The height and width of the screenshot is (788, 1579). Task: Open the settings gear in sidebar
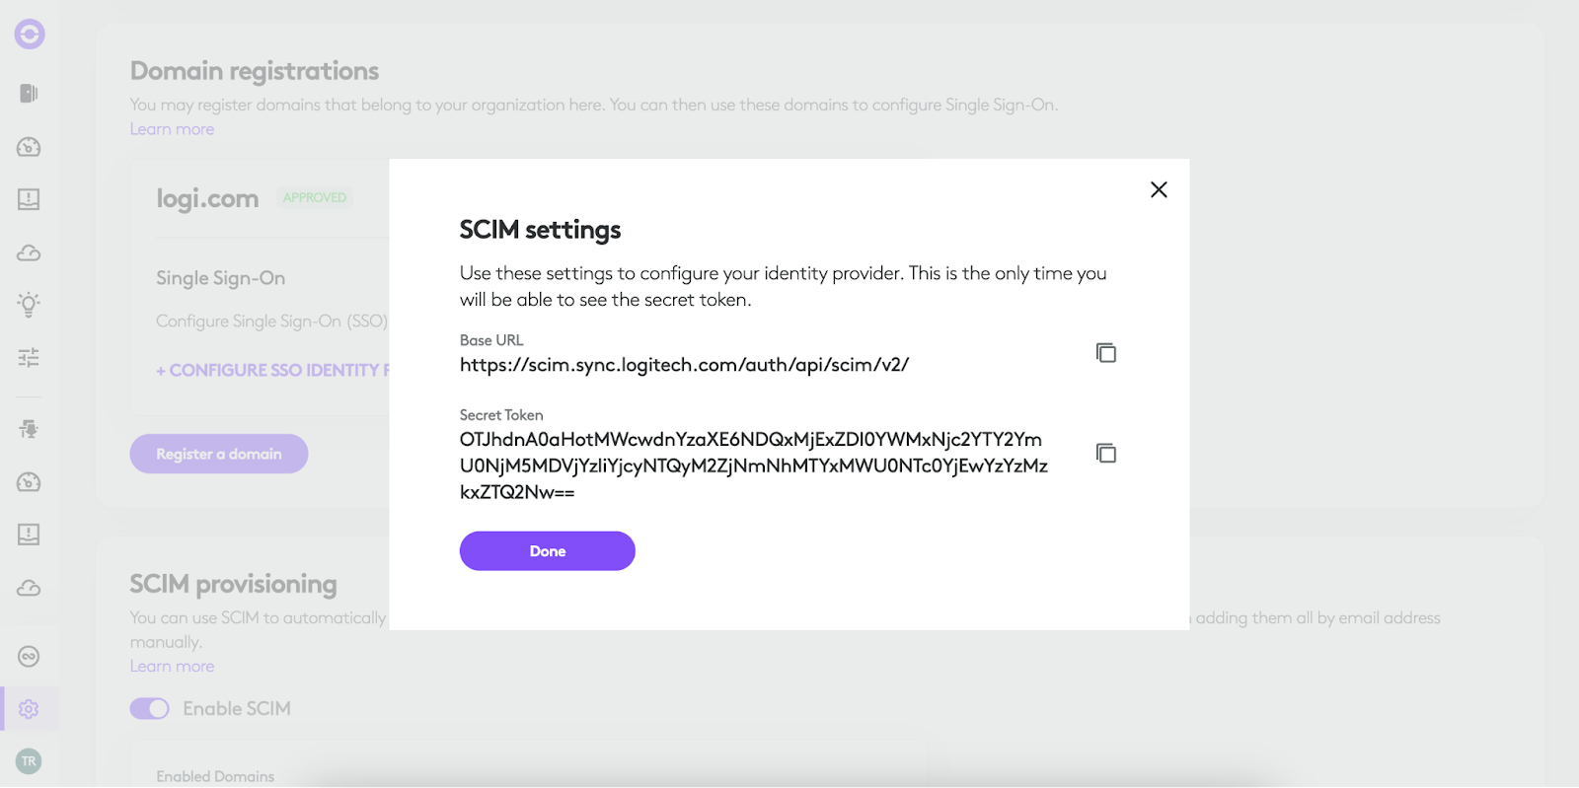tap(29, 709)
